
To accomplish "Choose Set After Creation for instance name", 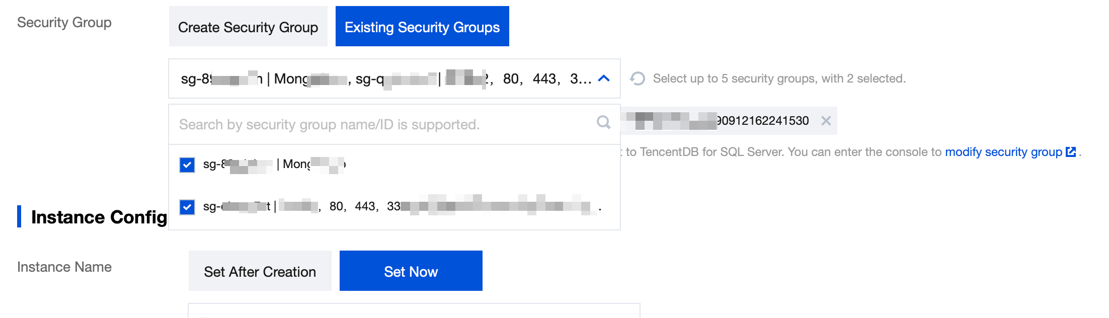I will 260,271.
